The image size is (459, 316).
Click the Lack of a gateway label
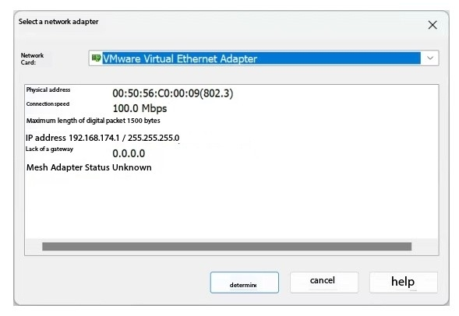pos(49,149)
